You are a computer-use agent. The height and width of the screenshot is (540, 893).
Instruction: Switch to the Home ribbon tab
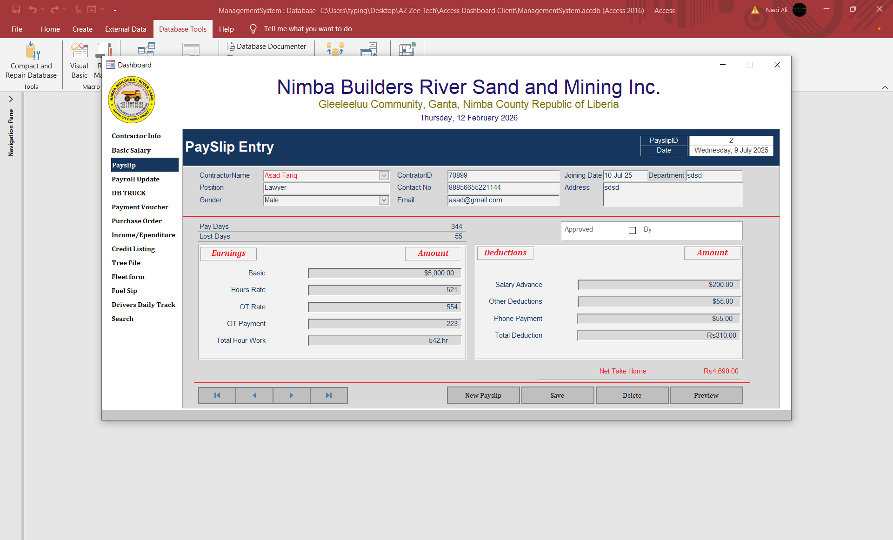[x=50, y=29]
